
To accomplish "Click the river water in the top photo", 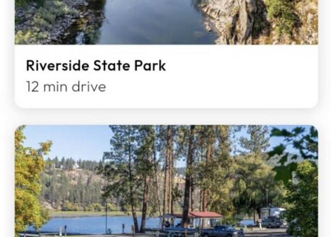I will [x=152, y=22].
